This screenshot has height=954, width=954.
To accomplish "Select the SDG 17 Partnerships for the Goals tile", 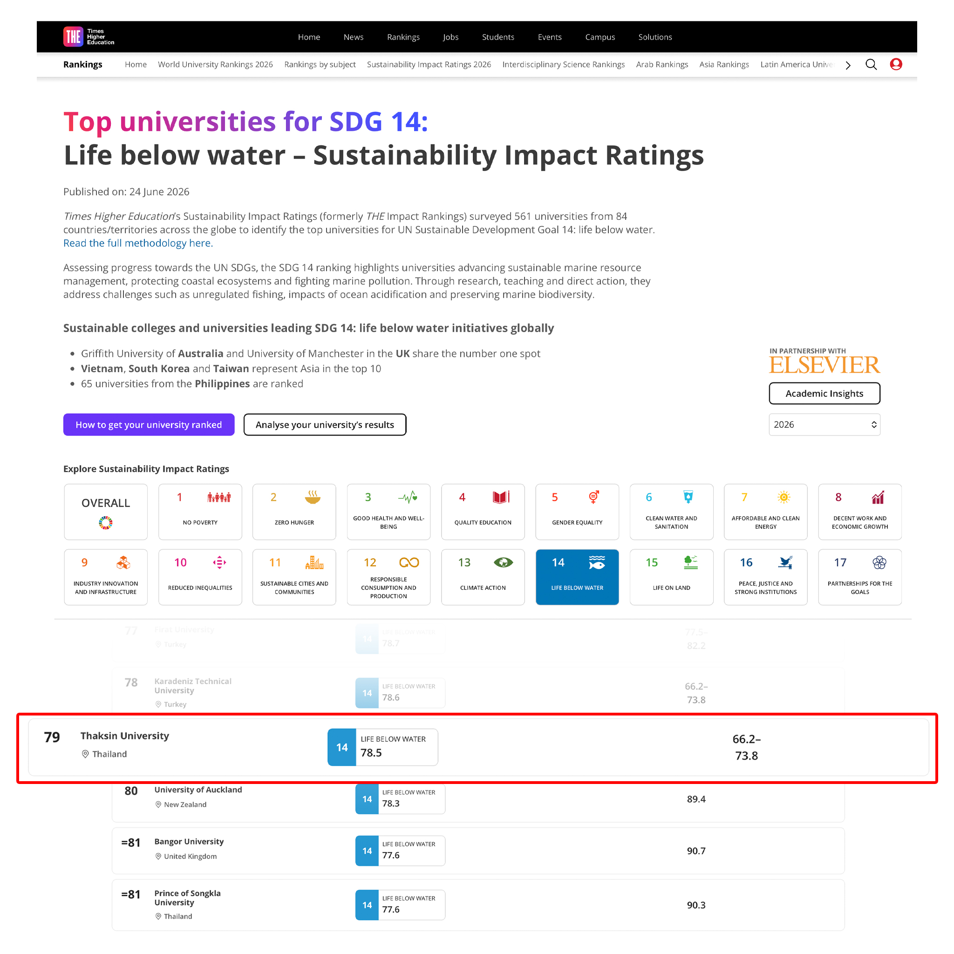I will point(860,577).
